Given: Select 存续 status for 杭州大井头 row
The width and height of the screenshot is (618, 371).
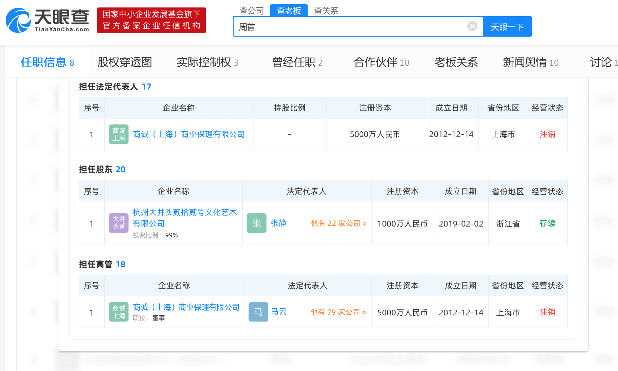Looking at the screenshot, I should pyautogui.click(x=547, y=223).
